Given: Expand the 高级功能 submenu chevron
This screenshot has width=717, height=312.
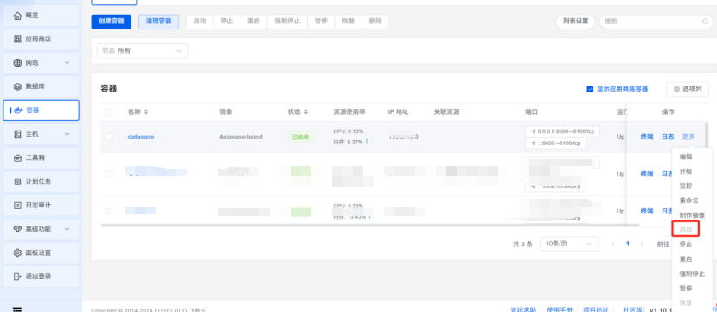Looking at the screenshot, I should point(67,229).
